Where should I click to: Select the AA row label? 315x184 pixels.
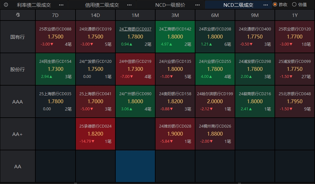coord(18,166)
